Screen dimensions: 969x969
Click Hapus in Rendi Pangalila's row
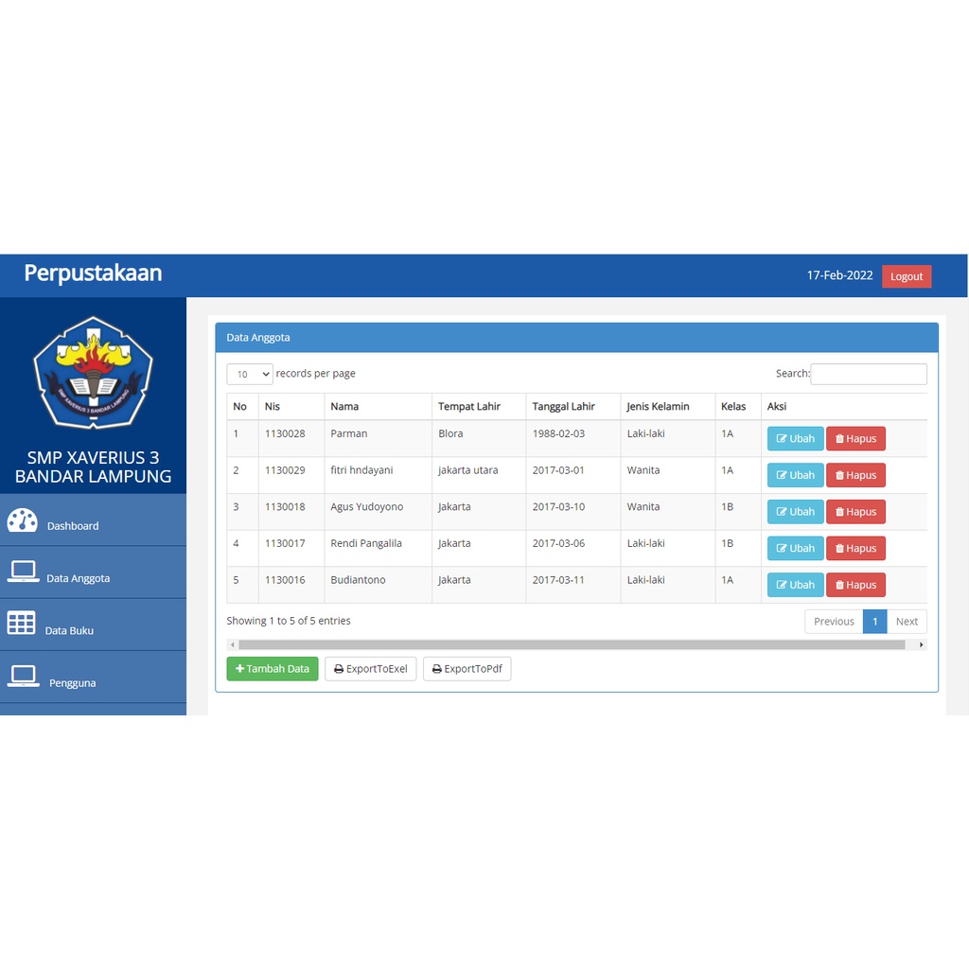point(855,548)
